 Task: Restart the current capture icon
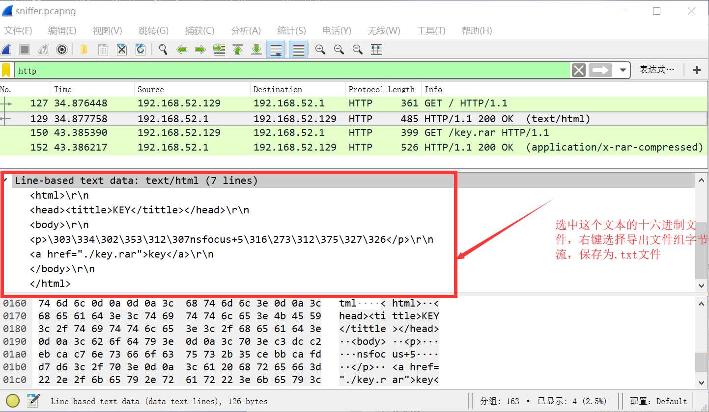tap(43, 50)
